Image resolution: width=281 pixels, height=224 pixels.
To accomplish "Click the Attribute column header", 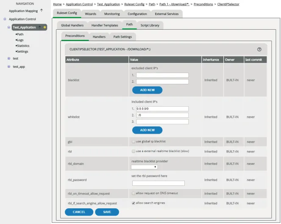I will [97, 60].
